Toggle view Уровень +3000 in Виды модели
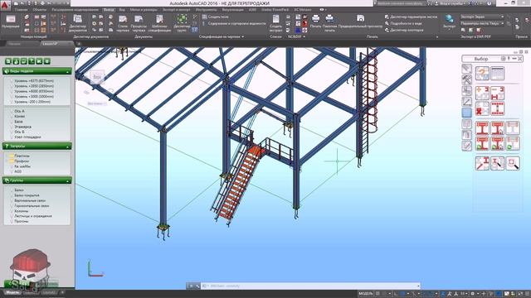 (x=34, y=96)
